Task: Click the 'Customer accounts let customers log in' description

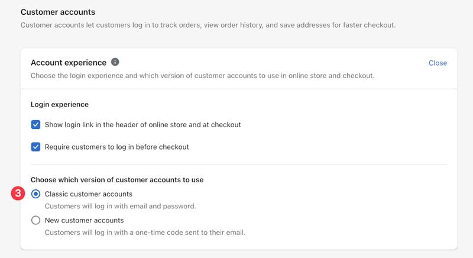Action: click(208, 25)
